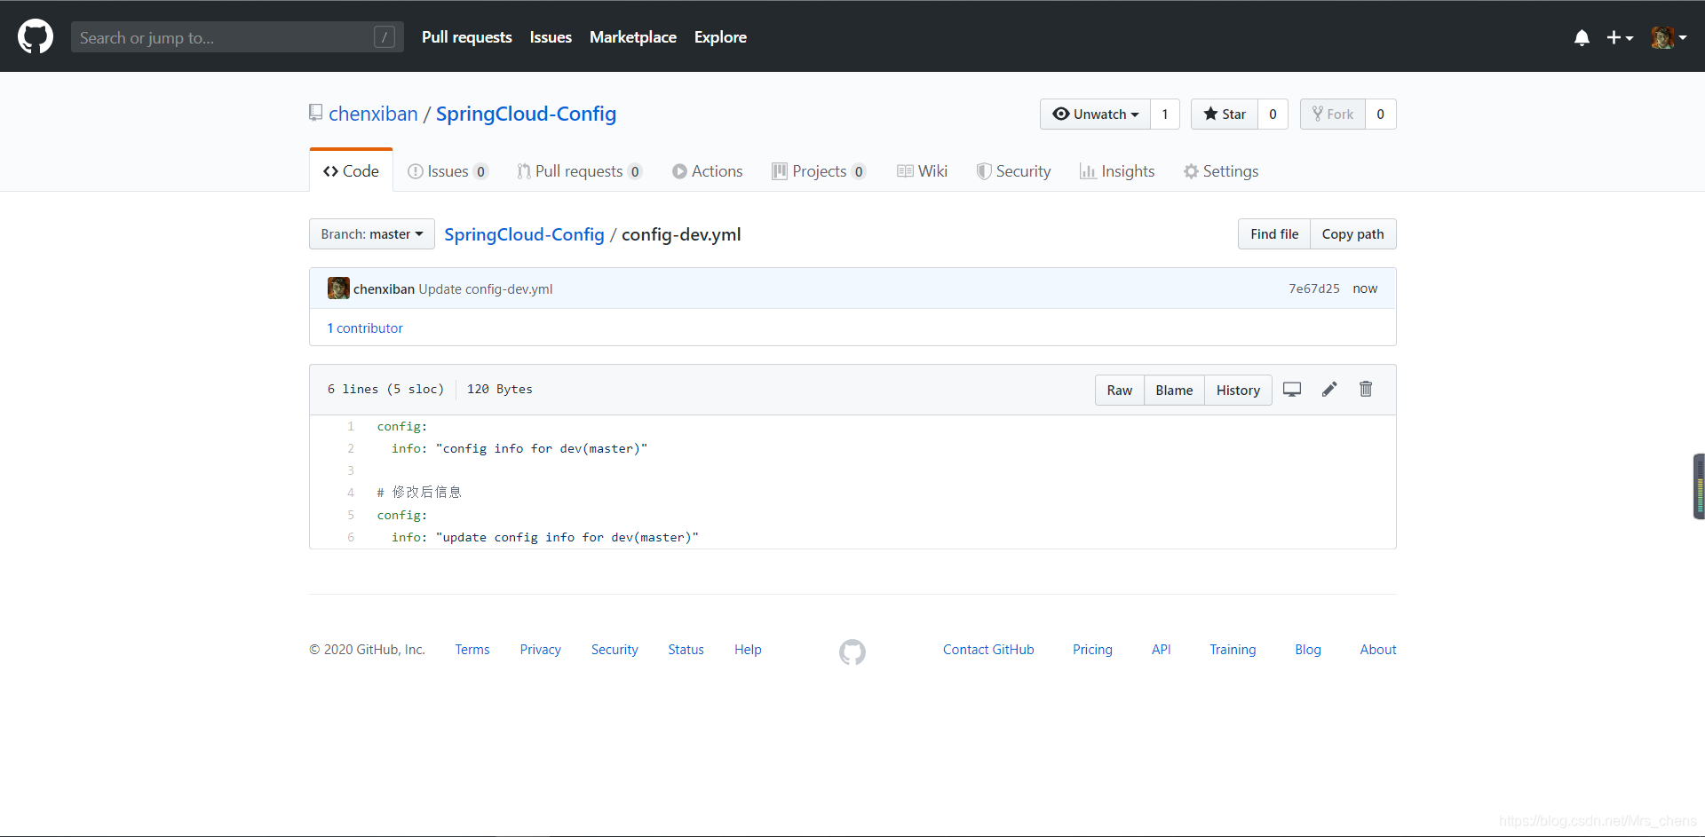This screenshot has width=1705, height=837.
Task: Click Copy path button
Action: 1352,234
